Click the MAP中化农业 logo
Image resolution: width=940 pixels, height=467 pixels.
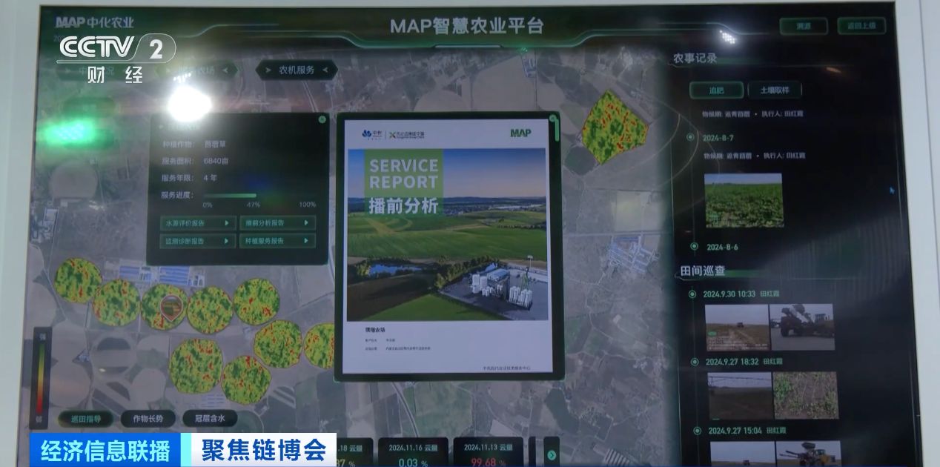pyautogui.click(x=94, y=22)
